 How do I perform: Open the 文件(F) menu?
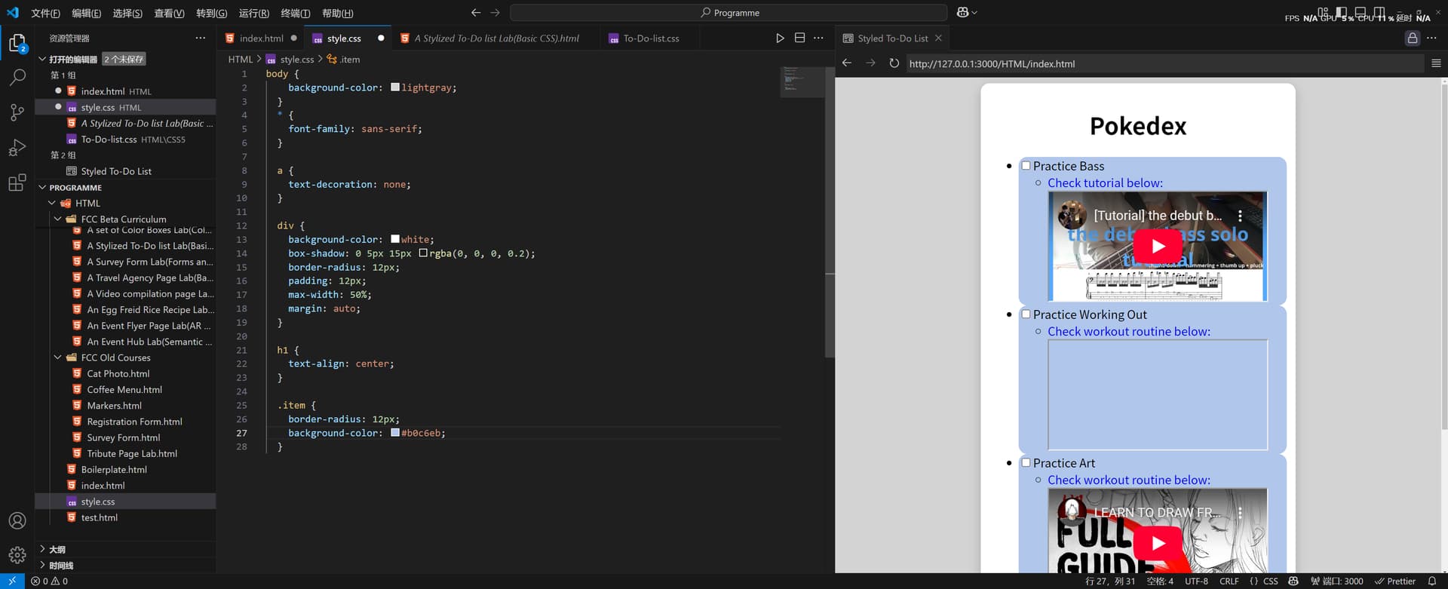(45, 14)
